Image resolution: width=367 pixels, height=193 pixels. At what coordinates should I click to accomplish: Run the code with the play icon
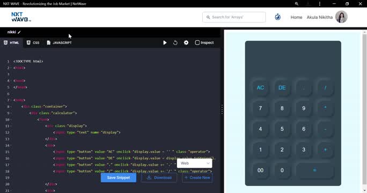tap(165, 42)
